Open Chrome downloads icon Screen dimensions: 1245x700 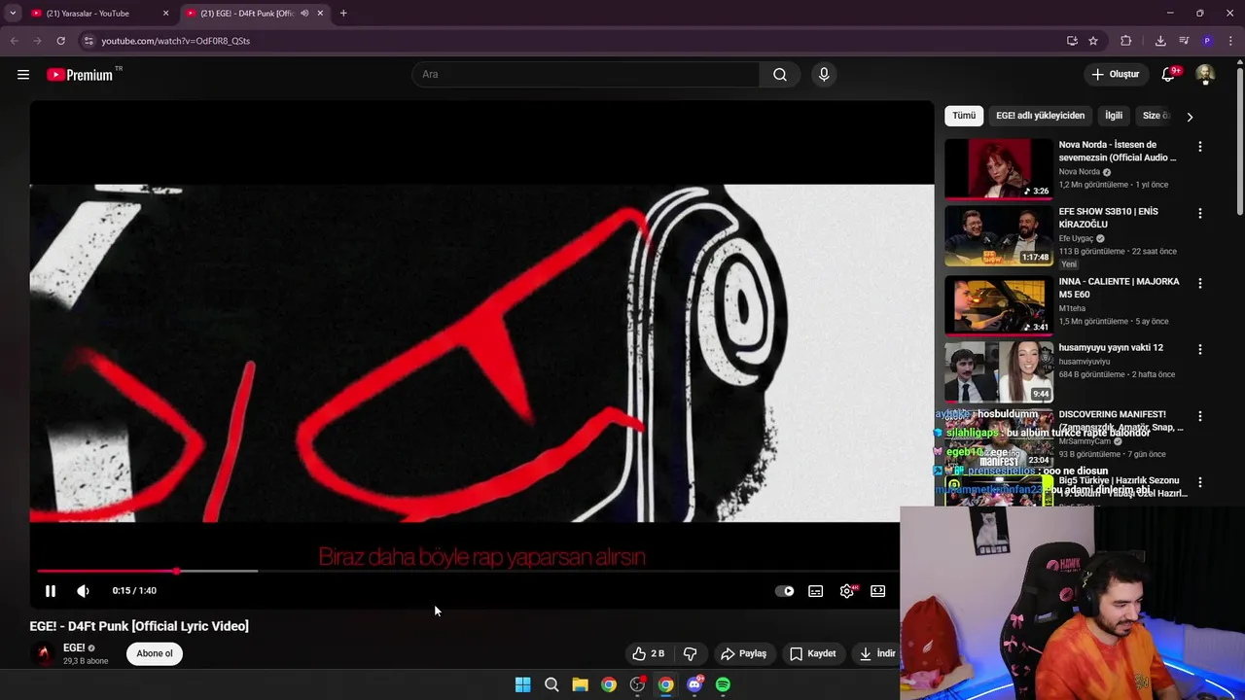[1160, 41]
